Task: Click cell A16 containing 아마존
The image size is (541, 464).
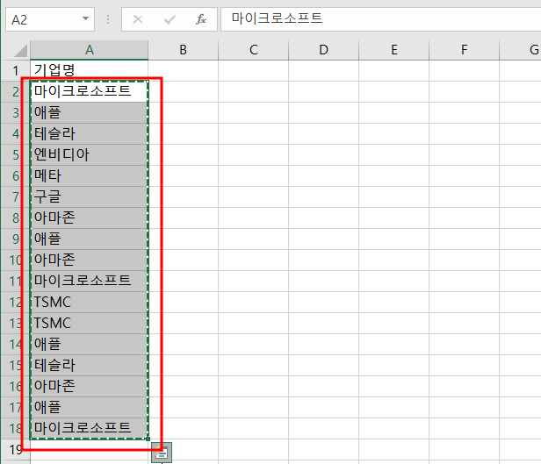Action: 90,386
